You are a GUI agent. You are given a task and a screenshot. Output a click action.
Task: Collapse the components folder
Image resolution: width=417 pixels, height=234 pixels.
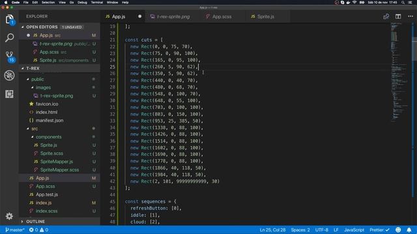(x=32, y=137)
